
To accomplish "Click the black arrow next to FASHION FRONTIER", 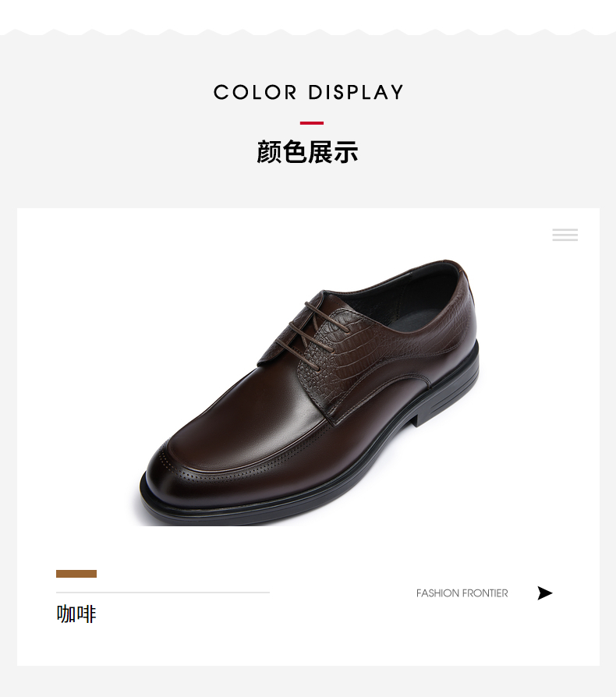I will [x=544, y=593].
